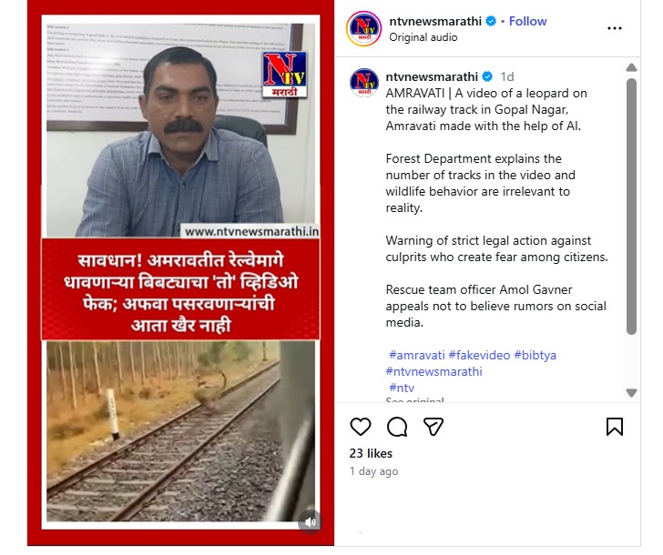Open the #bibtya hashtag
663x555 pixels.
coord(535,355)
